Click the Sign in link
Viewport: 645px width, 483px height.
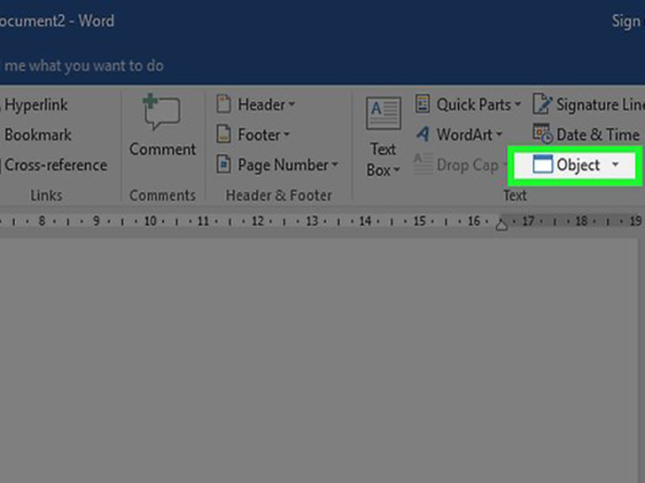627,21
